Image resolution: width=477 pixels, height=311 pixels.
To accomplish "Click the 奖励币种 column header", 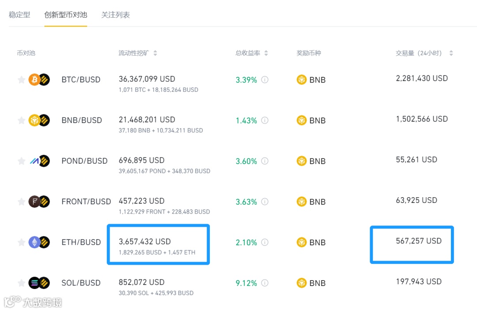I will tap(309, 53).
